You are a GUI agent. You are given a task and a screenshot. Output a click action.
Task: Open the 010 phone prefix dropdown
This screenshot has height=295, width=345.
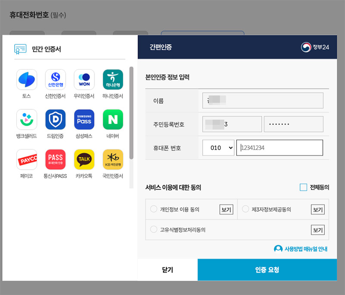pyautogui.click(x=218, y=148)
